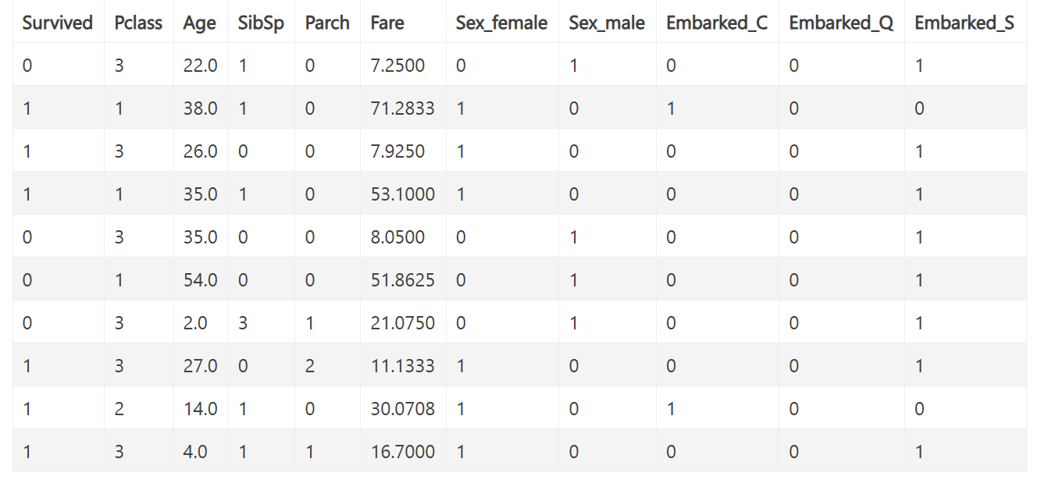Click Pclass value in the 54.0 age row

point(119,279)
